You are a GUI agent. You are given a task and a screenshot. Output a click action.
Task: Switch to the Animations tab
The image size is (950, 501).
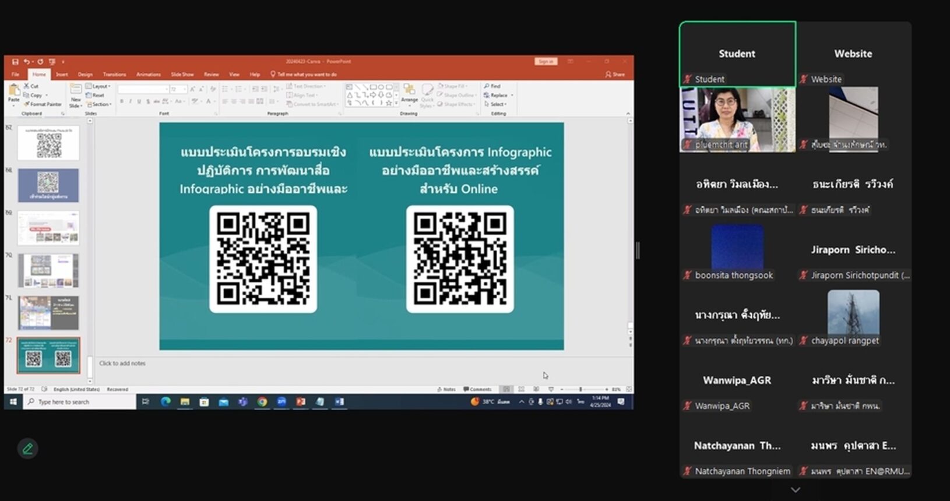click(x=148, y=75)
